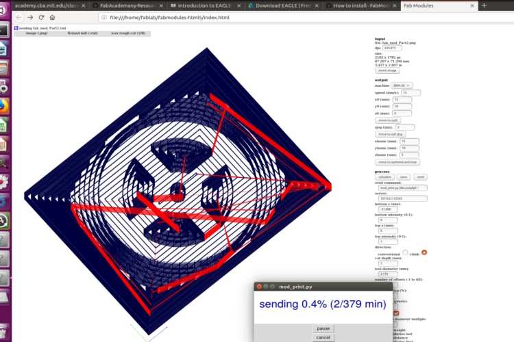
Task: Close the How to install FabModules tab
Action: [x=394, y=5]
